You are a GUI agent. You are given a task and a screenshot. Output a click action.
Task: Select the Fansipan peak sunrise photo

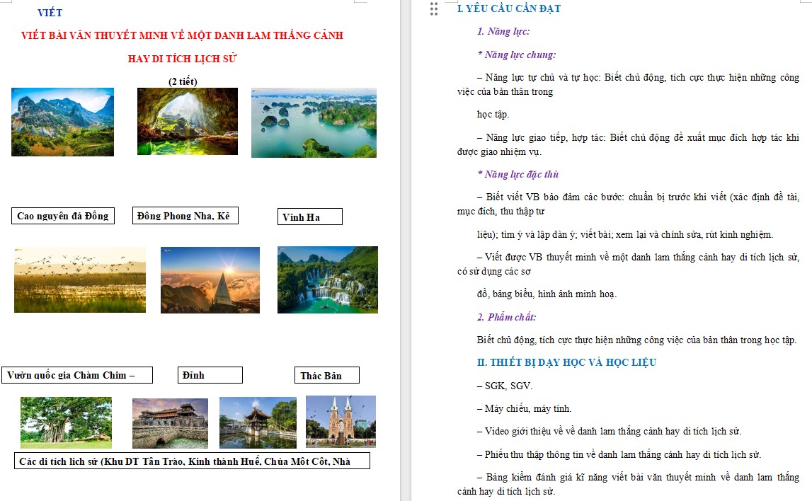pos(210,280)
